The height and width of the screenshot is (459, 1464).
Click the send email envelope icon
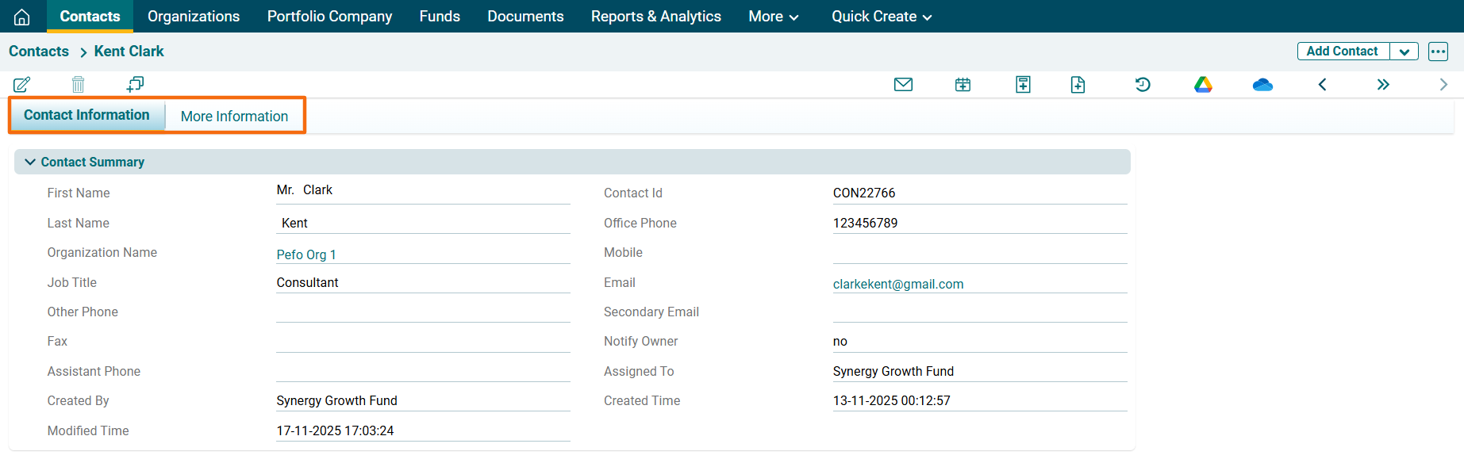903,85
